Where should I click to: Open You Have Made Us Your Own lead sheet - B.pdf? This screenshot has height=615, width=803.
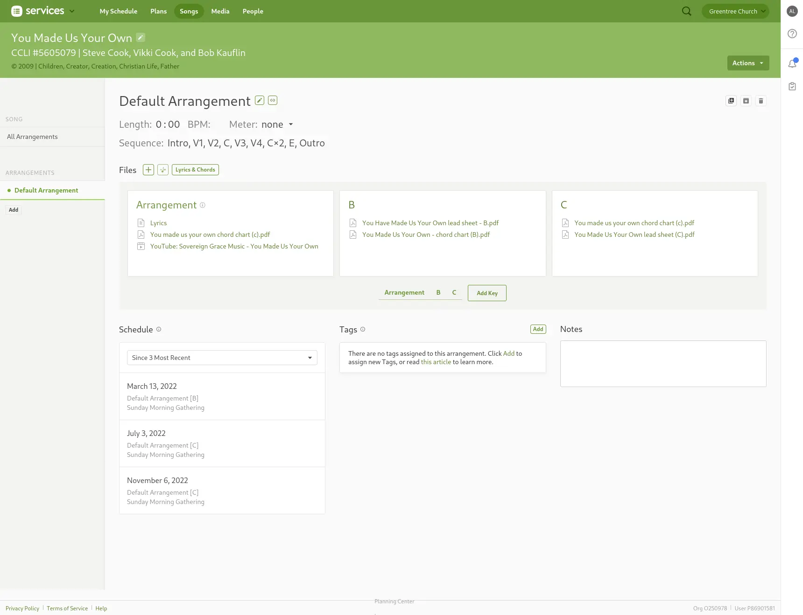[x=430, y=223]
